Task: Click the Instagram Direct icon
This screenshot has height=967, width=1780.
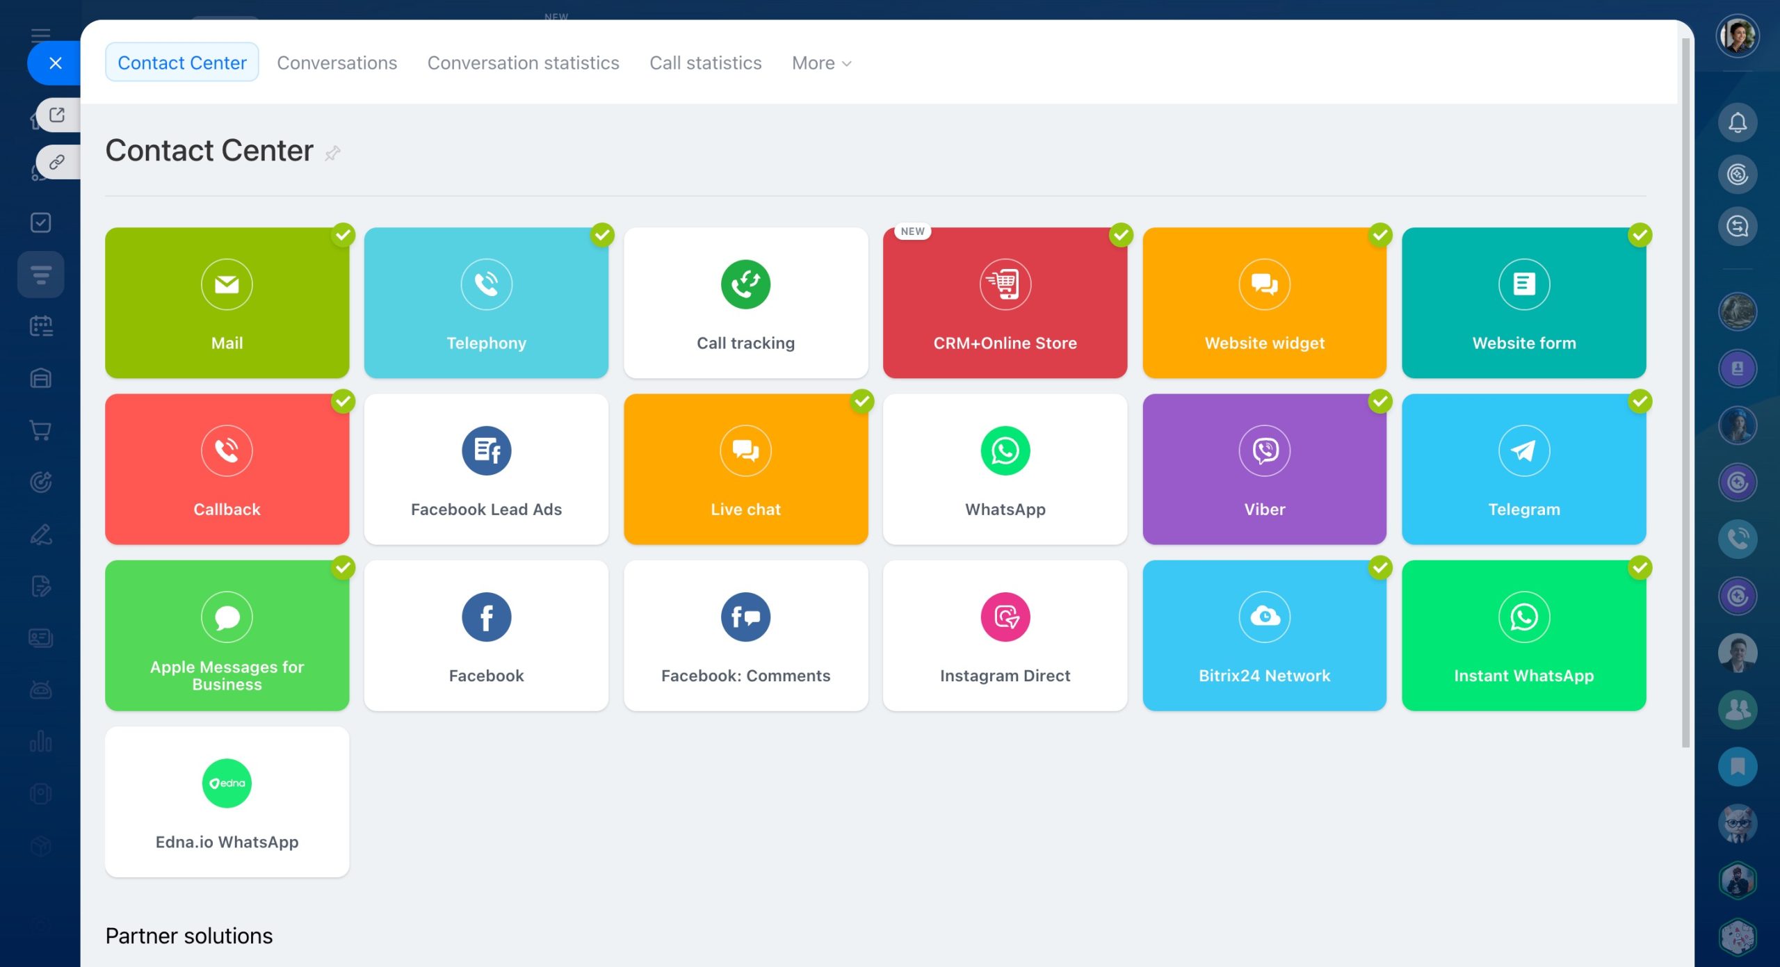Action: [1005, 617]
